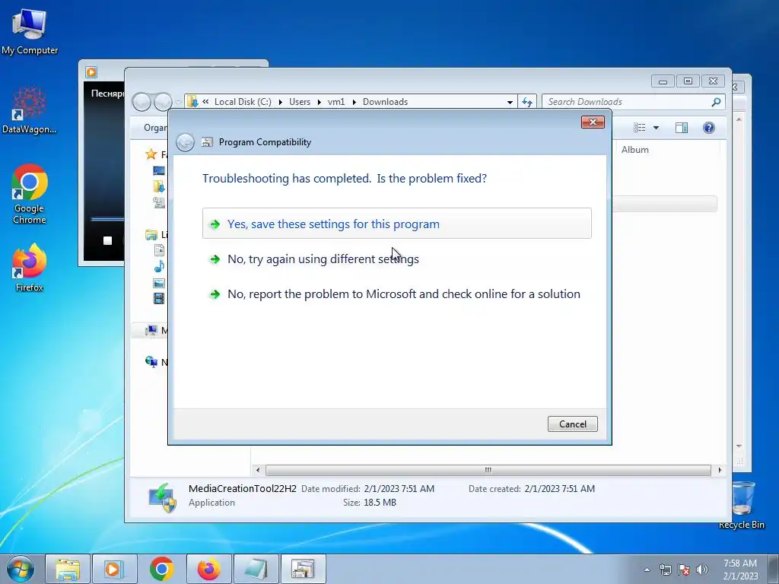Click the search magnifier in Explorer
Viewport: 779px width, 584px height.
(716, 102)
